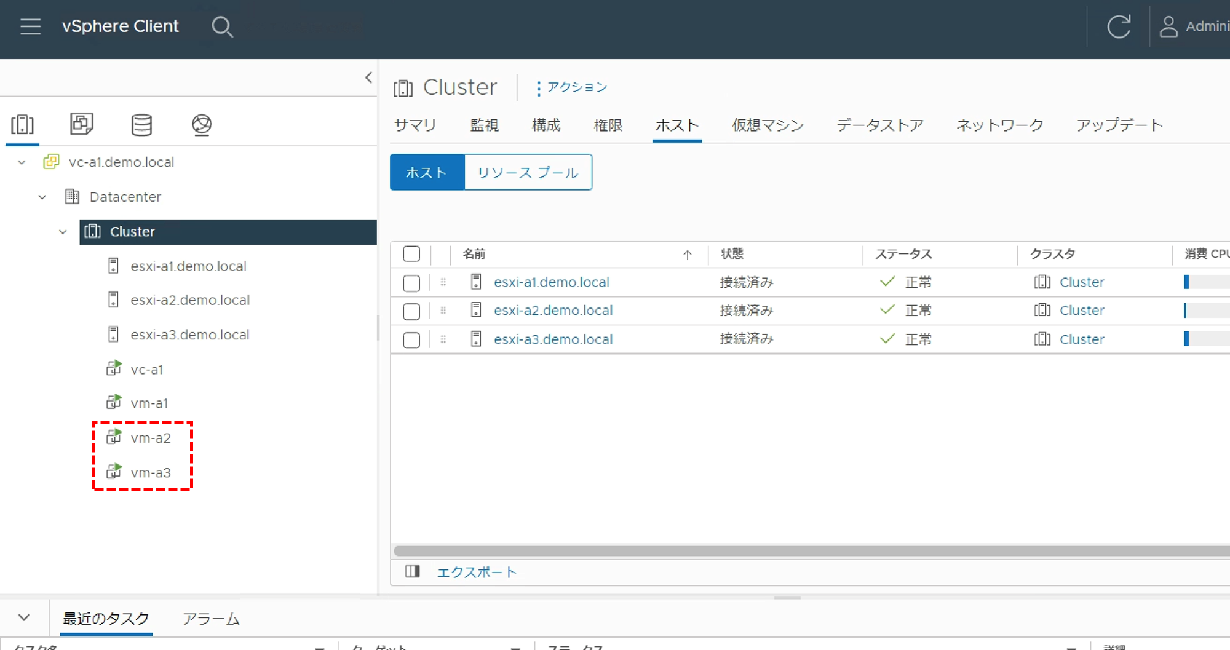The image size is (1230, 650).
Task: Check the esxi-a3.demo.local row checkbox
Action: 411,340
